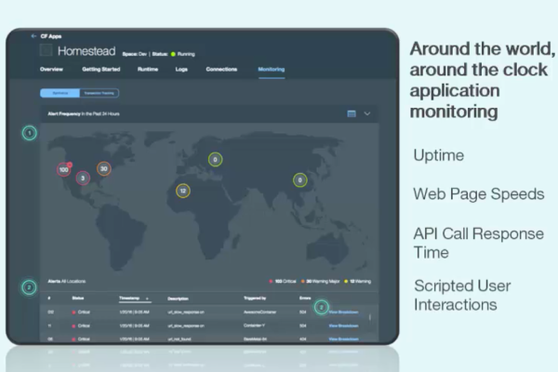Open the Getting Started tab
The image size is (558, 372).
(101, 69)
